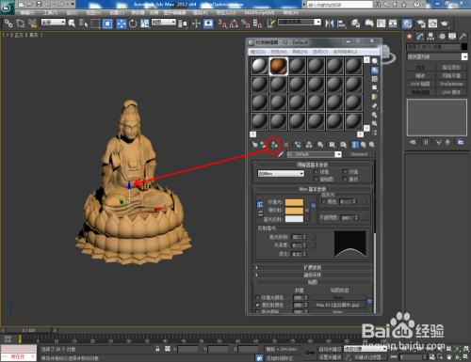Click ProOptimizer modifier button
This screenshot has height=362, width=471.
tap(451, 84)
